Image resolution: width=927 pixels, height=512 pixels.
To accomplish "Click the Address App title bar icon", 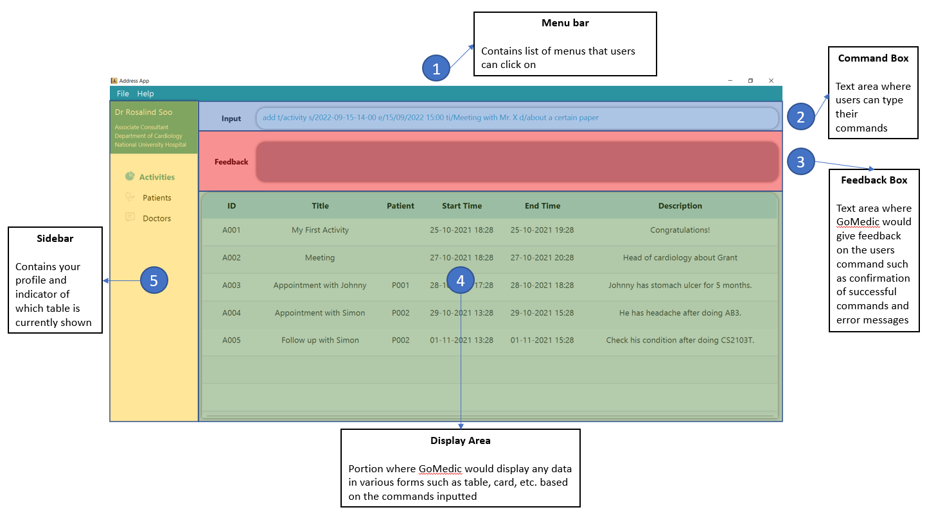I will click(114, 81).
